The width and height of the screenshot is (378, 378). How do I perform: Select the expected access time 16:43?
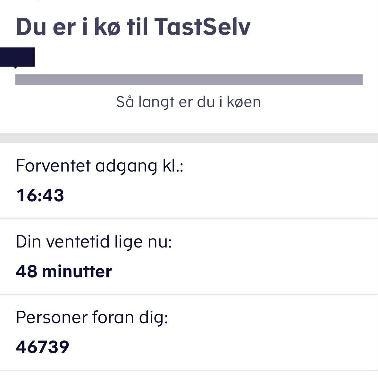pos(40,195)
